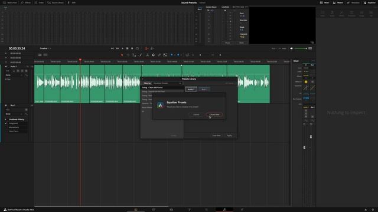The image size is (378, 212).
Task: Click Pause button in Loudness meter
Action: 227,43
